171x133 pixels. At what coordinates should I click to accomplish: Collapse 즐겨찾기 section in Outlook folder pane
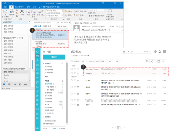[x=3, y=22]
